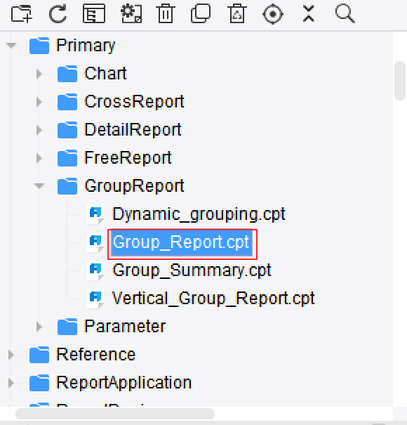The width and height of the screenshot is (407, 425).
Task: Select the GroupReport folder label
Action: click(x=134, y=186)
